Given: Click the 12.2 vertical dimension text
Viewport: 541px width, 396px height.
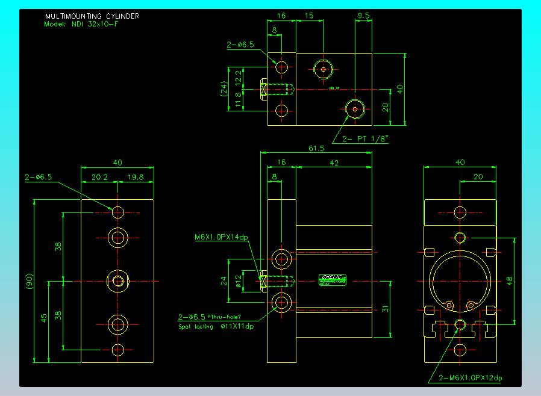Looking at the screenshot, I should (x=238, y=76).
